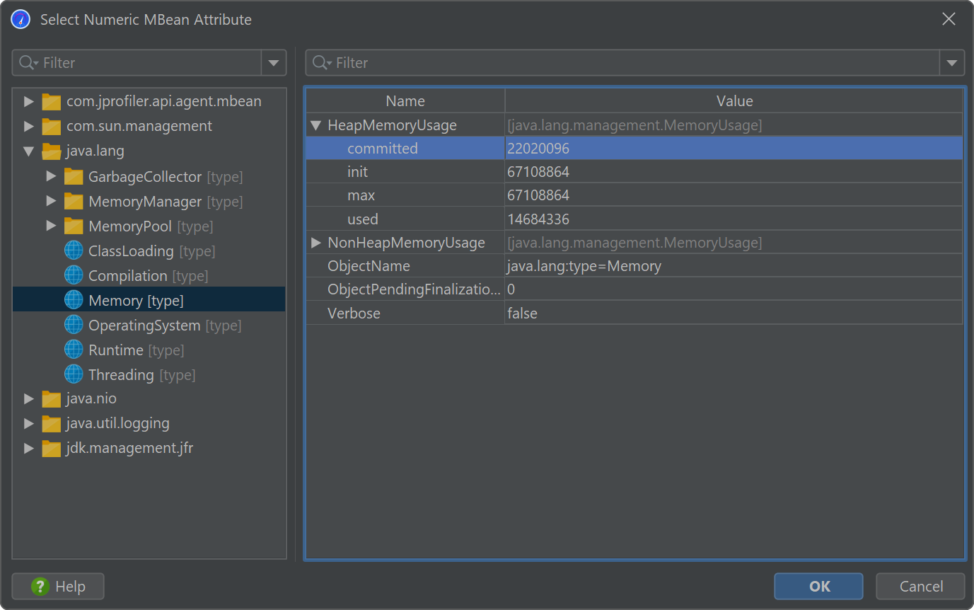
Task: Click the GarbageCollector folder icon
Action: (x=74, y=177)
